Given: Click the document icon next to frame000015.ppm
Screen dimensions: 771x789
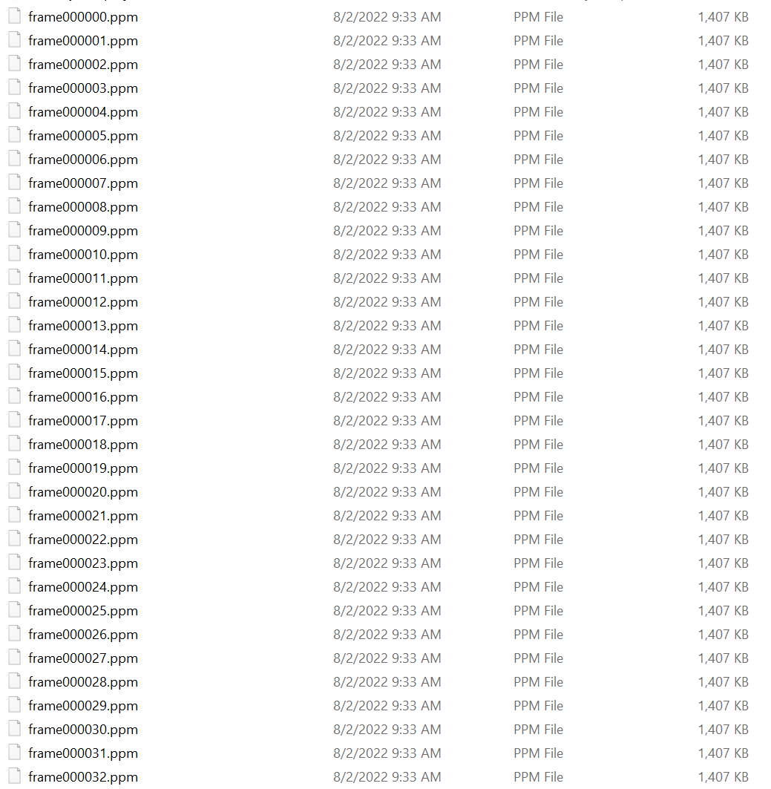Looking at the screenshot, I should pyautogui.click(x=15, y=373).
